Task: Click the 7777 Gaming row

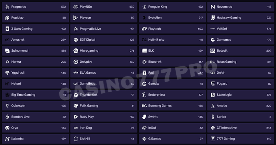Action: click(x=241, y=139)
